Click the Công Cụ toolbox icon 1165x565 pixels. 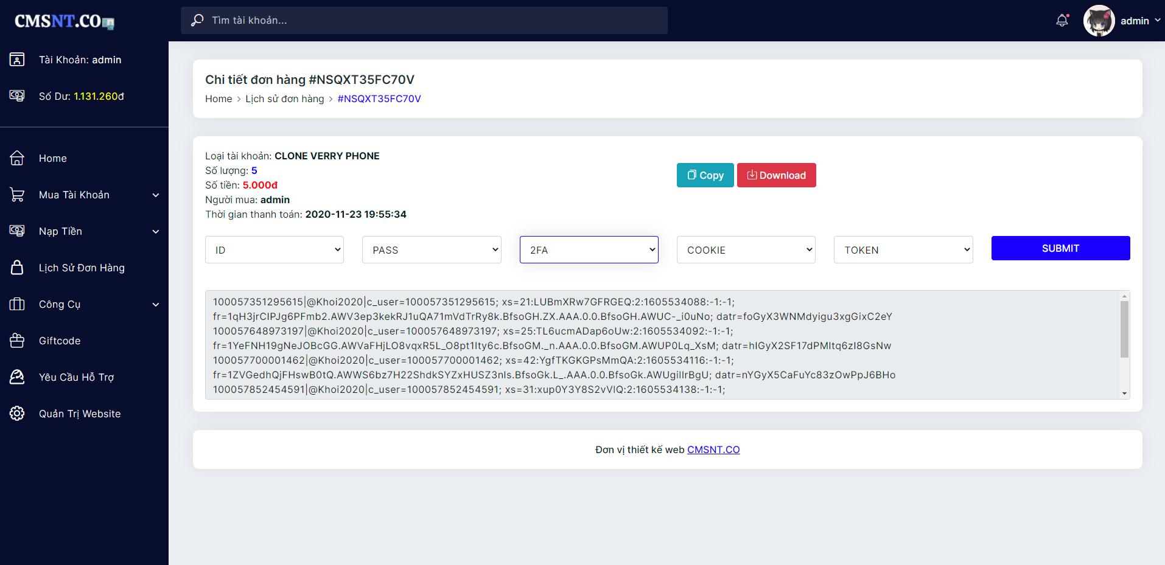17,304
